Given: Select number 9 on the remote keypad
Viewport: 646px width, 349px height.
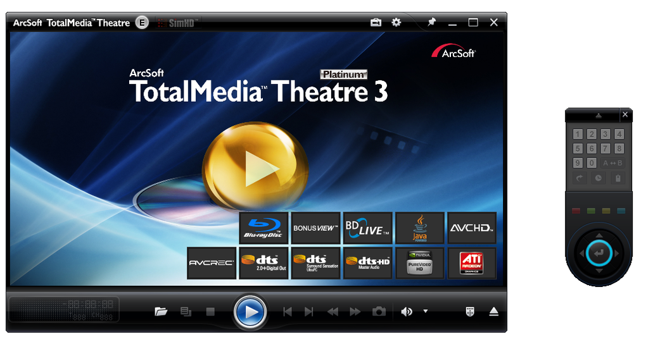Looking at the screenshot, I should pos(578,162).
